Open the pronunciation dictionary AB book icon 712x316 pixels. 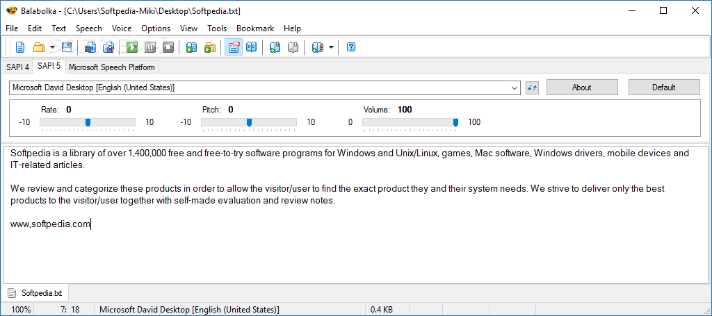[252, 47]
